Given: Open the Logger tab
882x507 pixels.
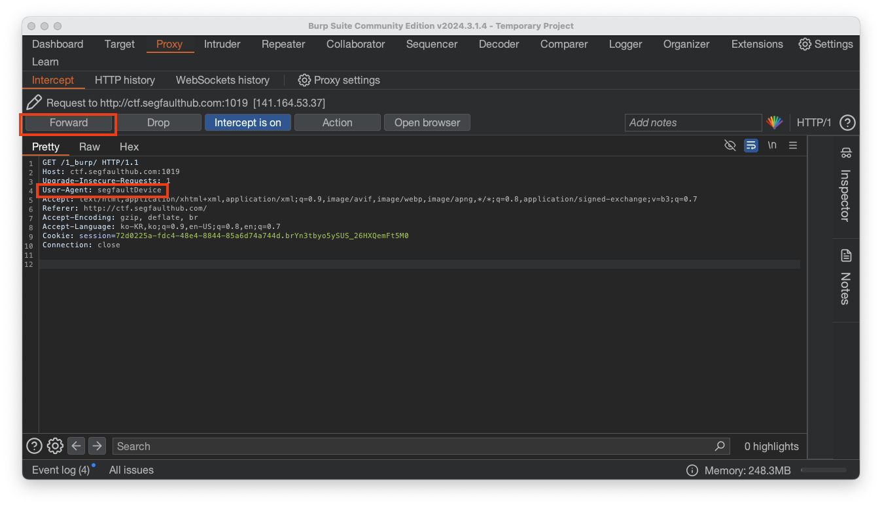Looking at the screenshot, I should (626, 44).
